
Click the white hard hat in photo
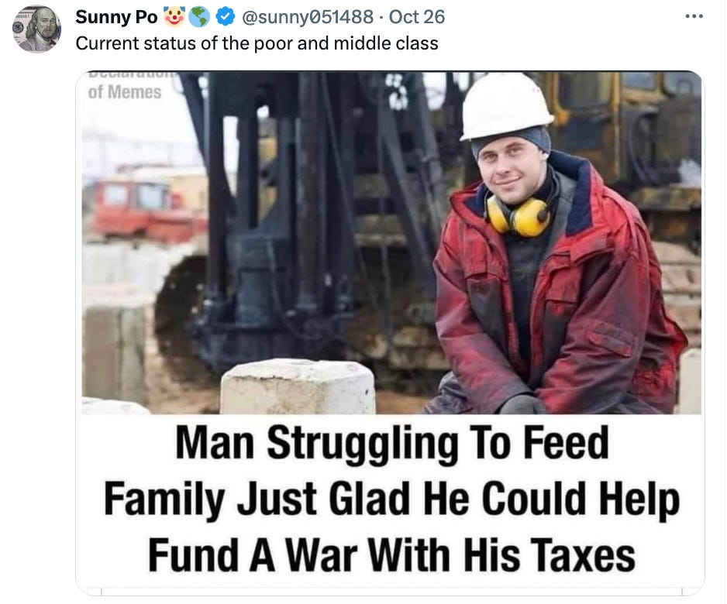point(506,105)
